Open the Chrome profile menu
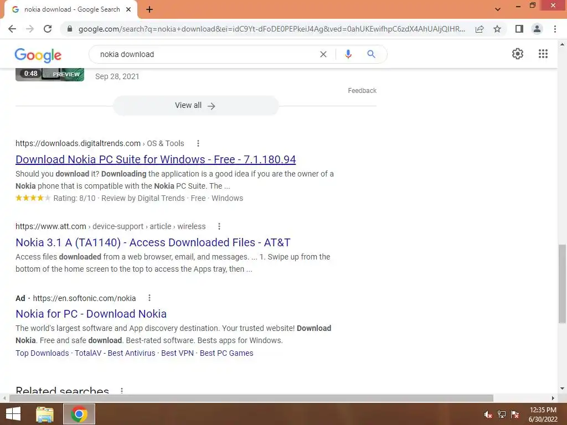Image resolution: width=567 pixels, height=425 pixels. 537,29
